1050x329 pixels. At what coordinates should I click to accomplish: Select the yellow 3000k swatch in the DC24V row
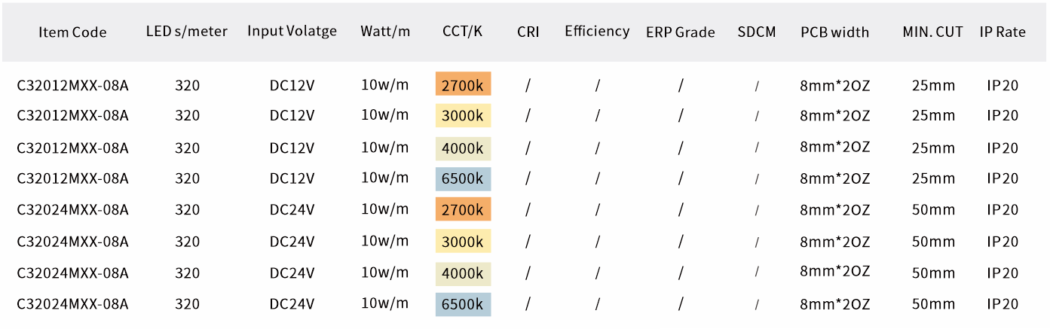(463, 242)
